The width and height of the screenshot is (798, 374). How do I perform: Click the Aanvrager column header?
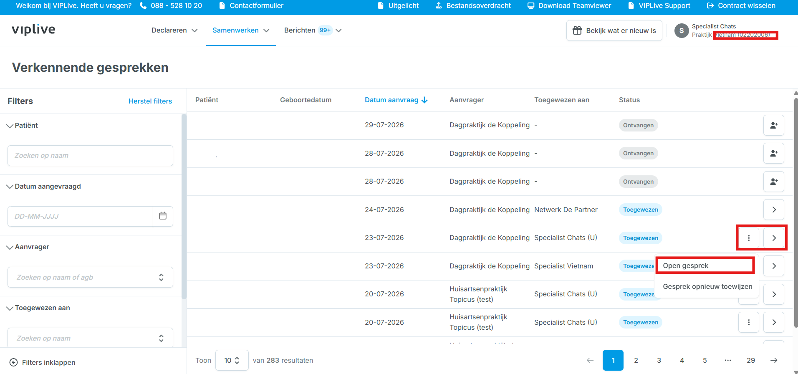tap(467, 100)
